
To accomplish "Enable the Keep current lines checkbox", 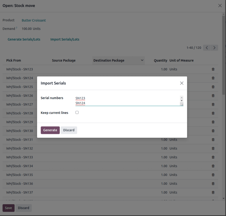I will tap(77, 112).
